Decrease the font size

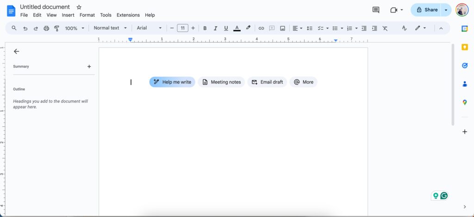click(x=172, y=28)
